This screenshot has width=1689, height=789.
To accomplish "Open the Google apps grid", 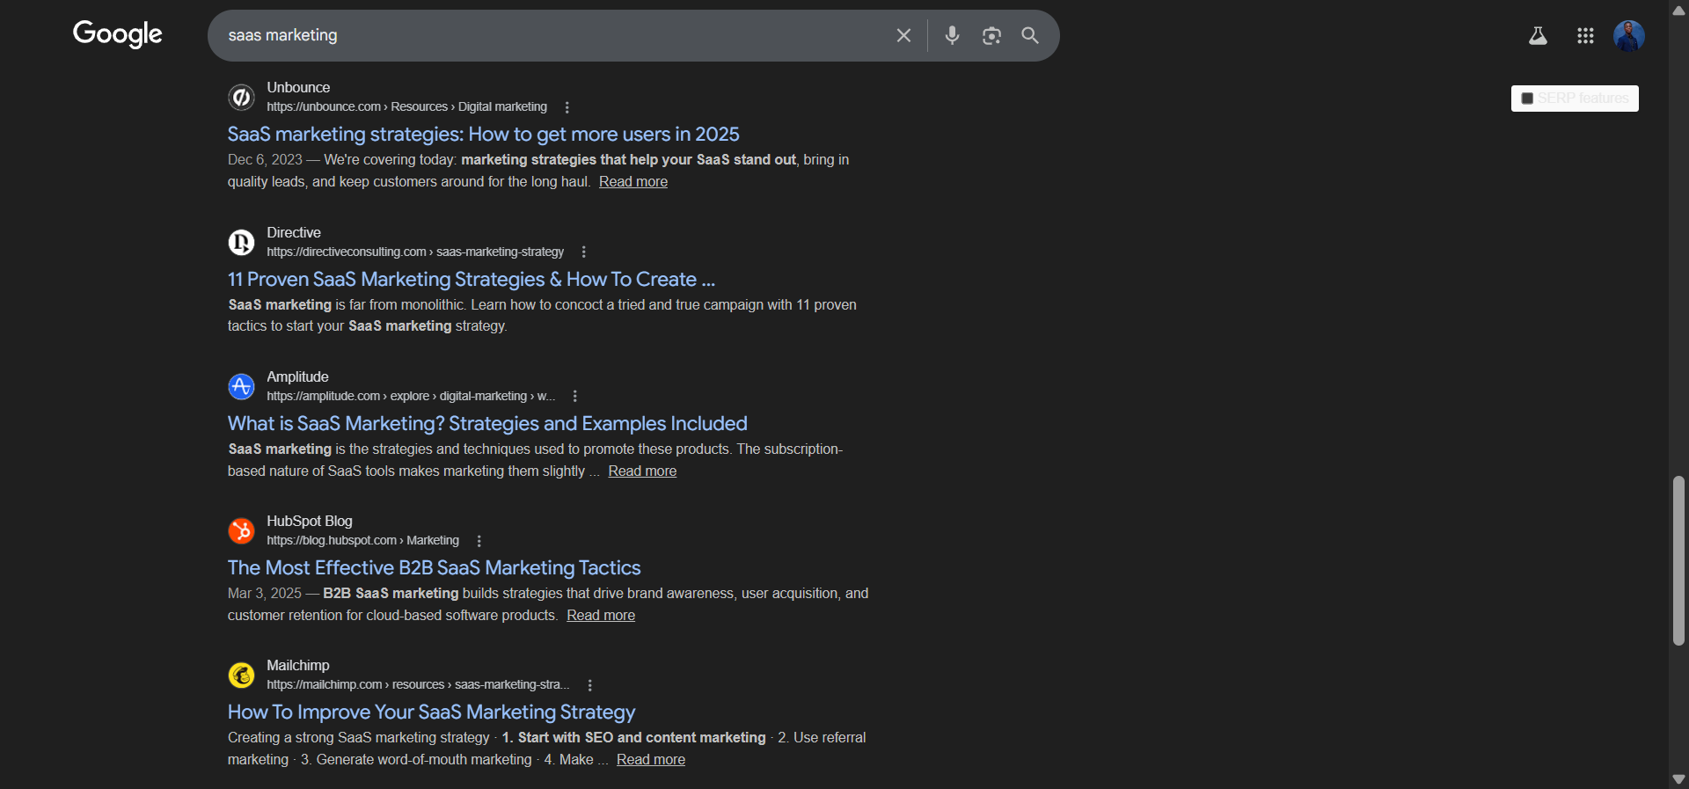I will 1585,35.
